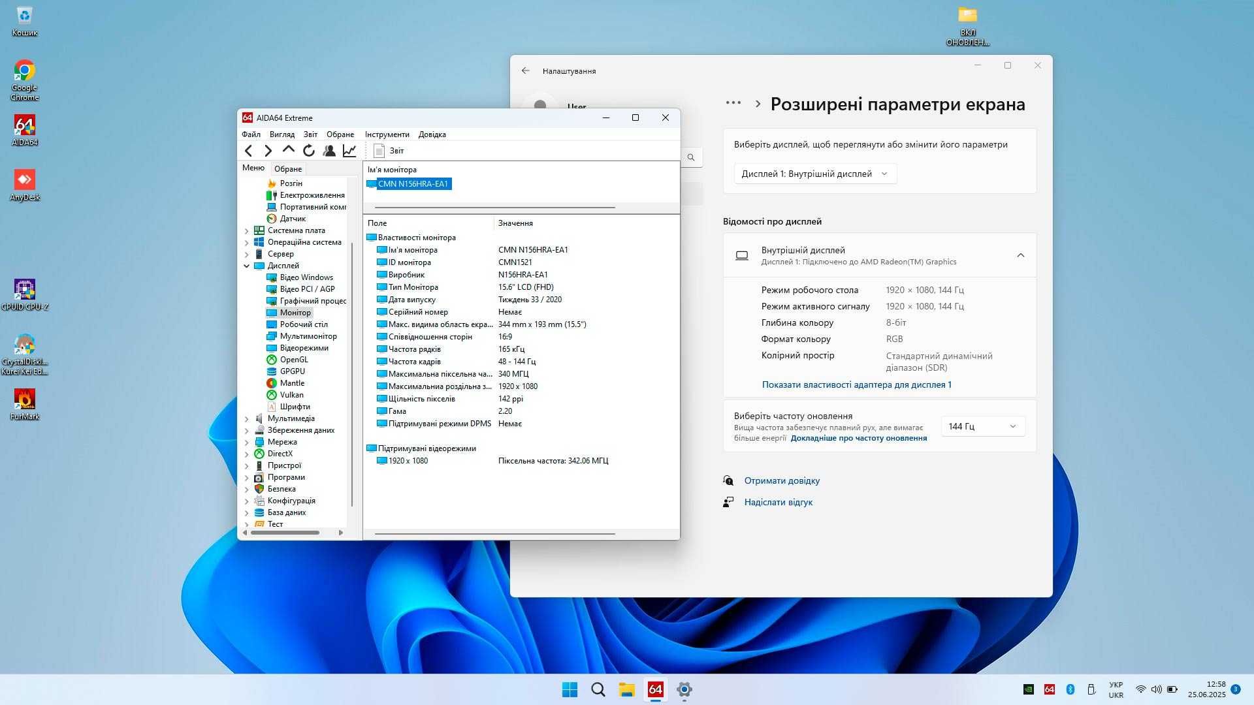Image resolution: width=1254 pixels, height=705 pixels.
Task: Expand the Операційна система node
Action: pos(246,243)
